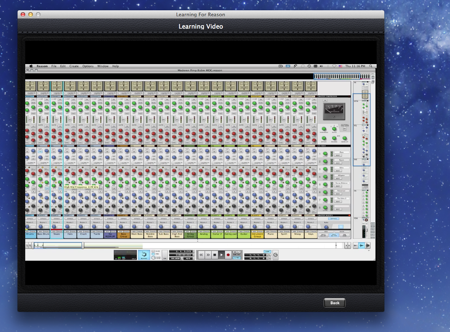Click the Spotlight search icon
This screenshot has height=332, width=450.
point(371,66)
